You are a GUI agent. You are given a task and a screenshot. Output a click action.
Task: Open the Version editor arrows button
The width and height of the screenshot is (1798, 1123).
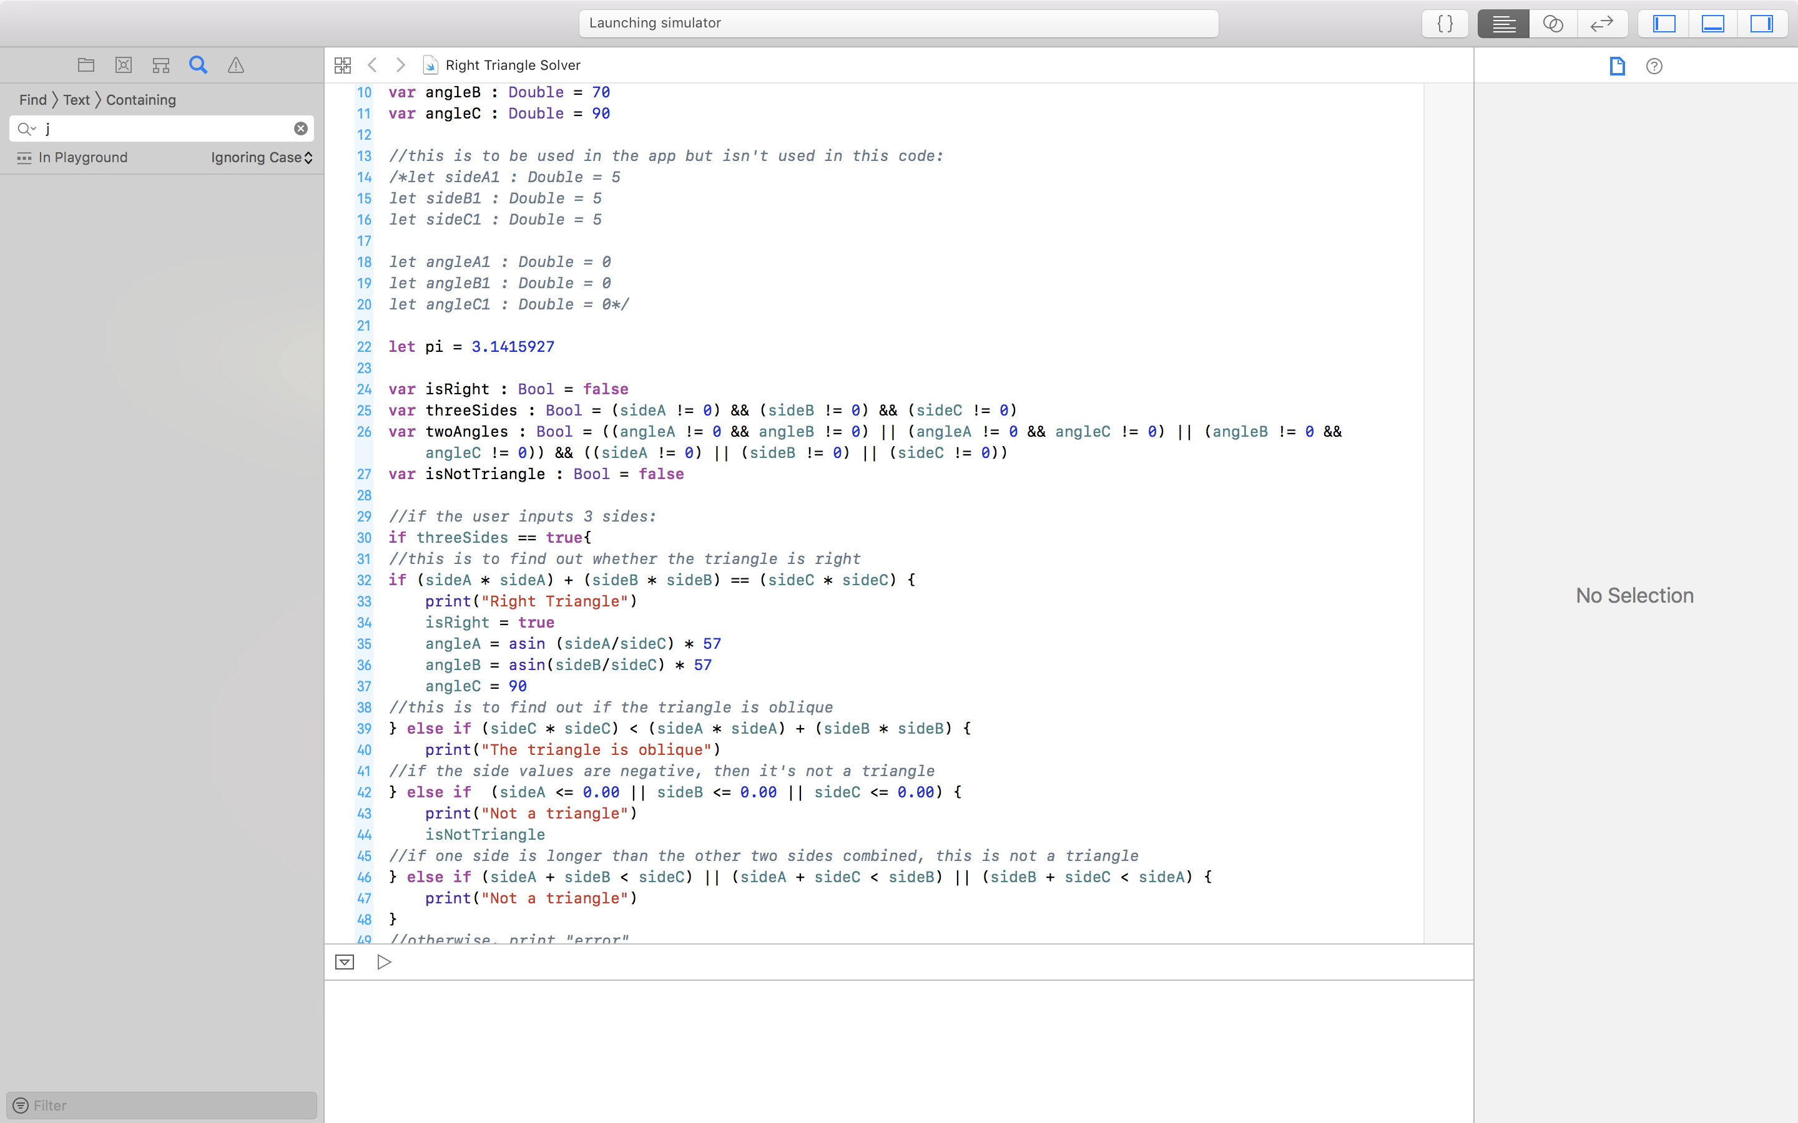(x=1602, y=23)
